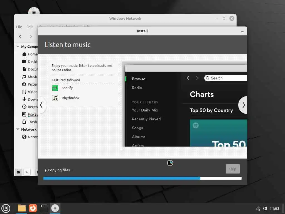Click the Skip button in installer

click(233, 169)
